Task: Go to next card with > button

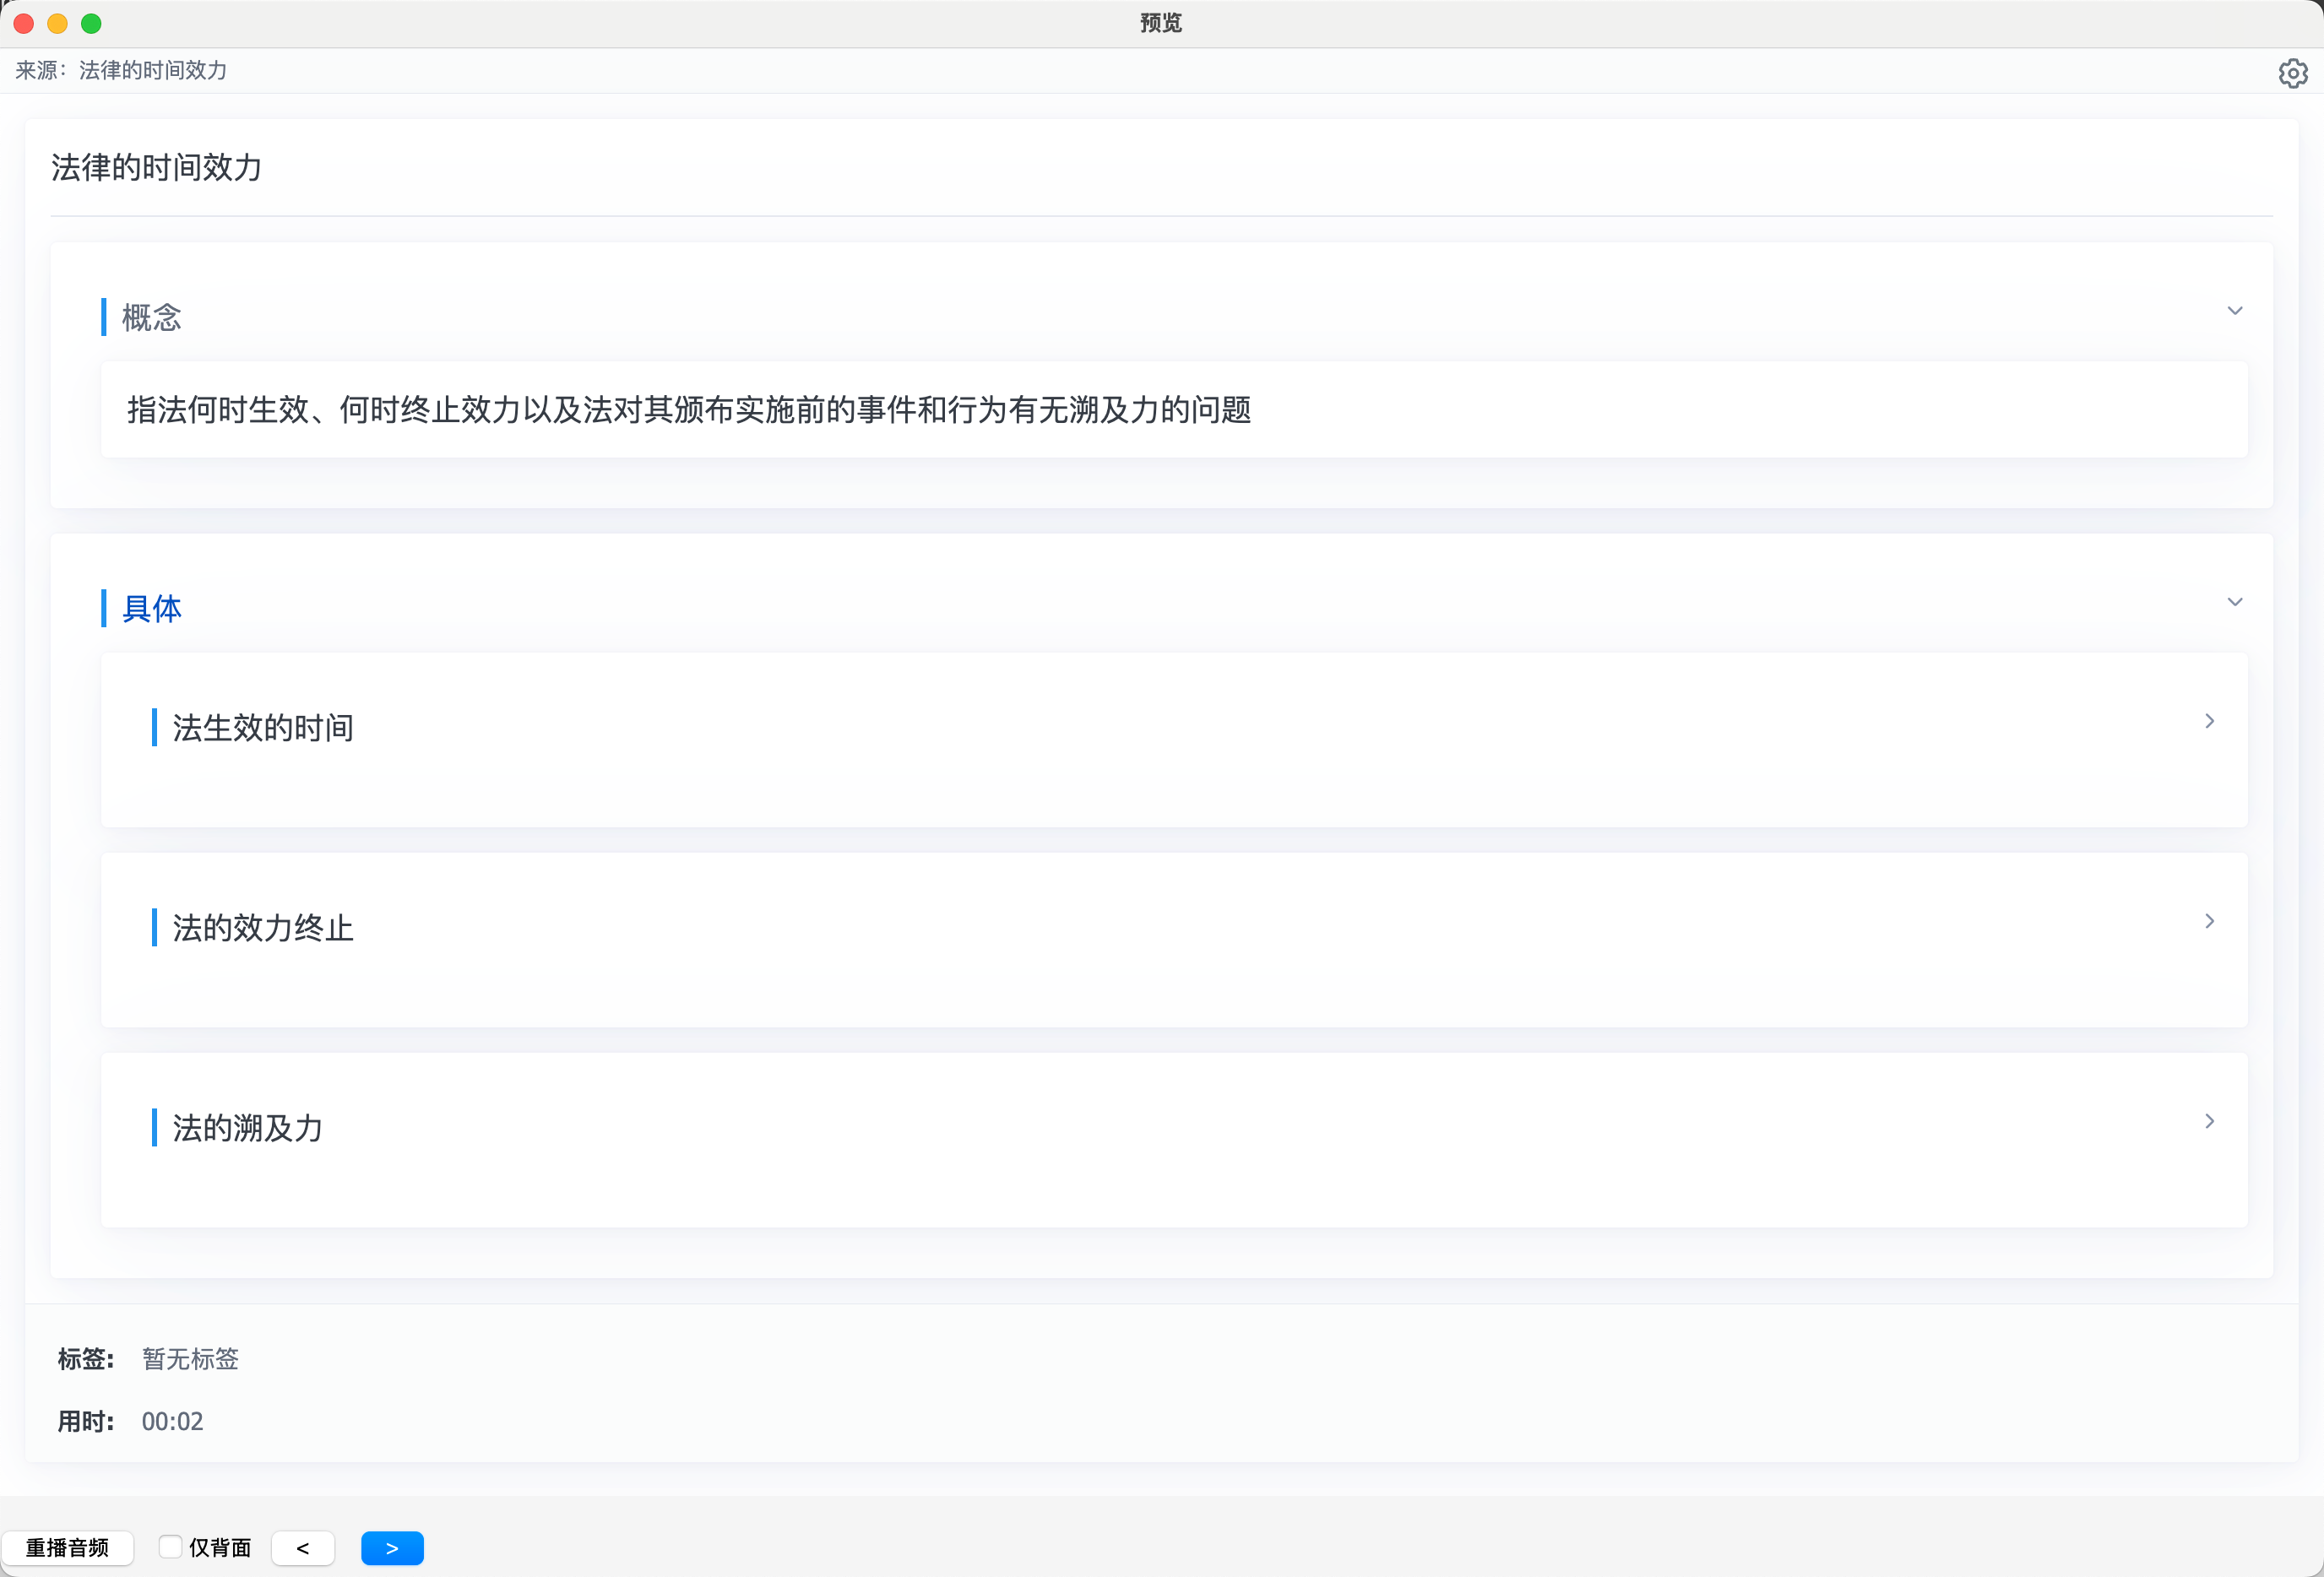Action: click(x=392, y=1548)
